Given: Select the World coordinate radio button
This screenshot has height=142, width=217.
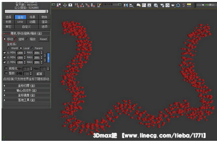Looking at the screenshot, I should point(8,48).
